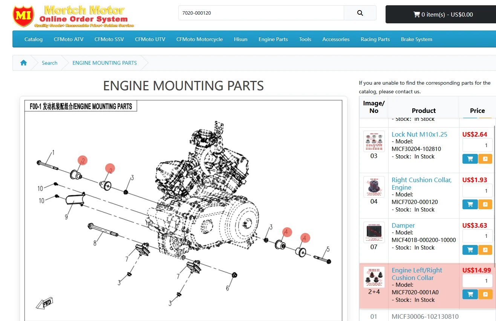Open the Engine Parts menu
The height and width of the screenshot is (321, 496).
click(x=273, y=39)
